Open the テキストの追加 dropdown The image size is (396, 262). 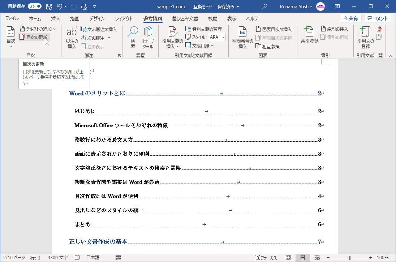pyautogui.click(x=38, y=29)
